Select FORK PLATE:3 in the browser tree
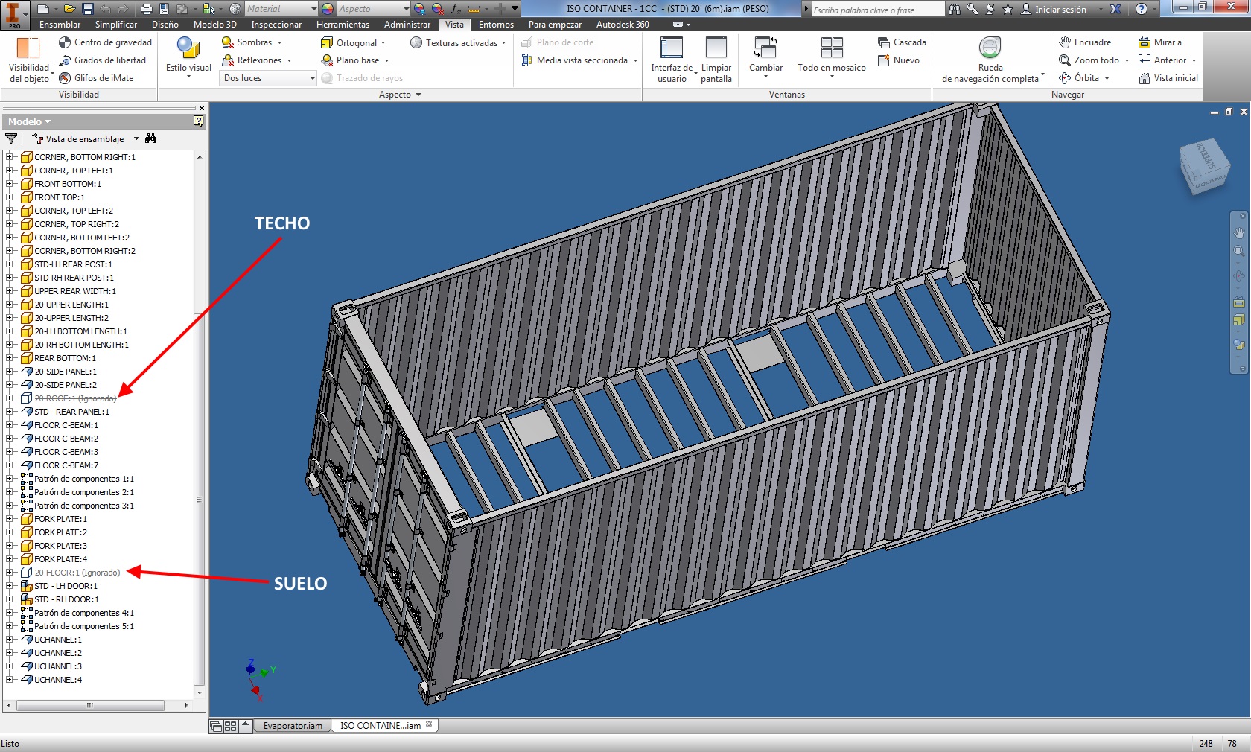Image resolution: width=1251 pixels, height=752 pixels. (60, 546)
